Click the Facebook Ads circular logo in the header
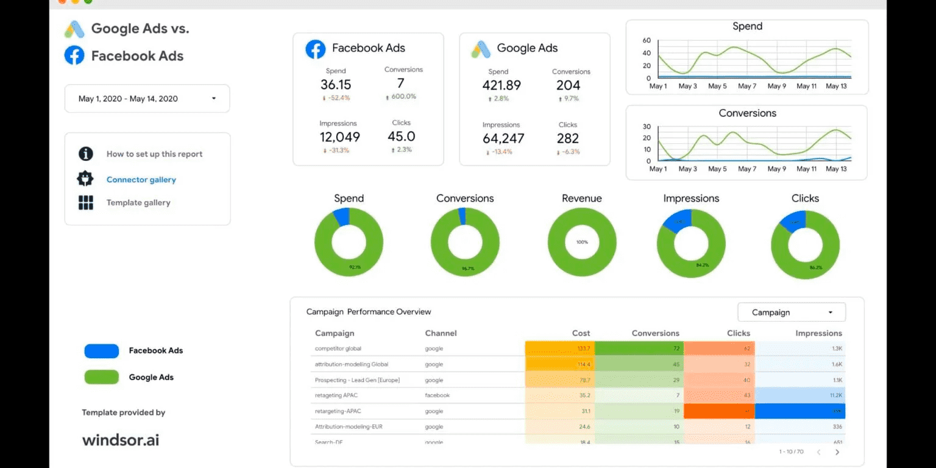Image resolution: width=936 pixels, height=468 pixels. point(73,55)
